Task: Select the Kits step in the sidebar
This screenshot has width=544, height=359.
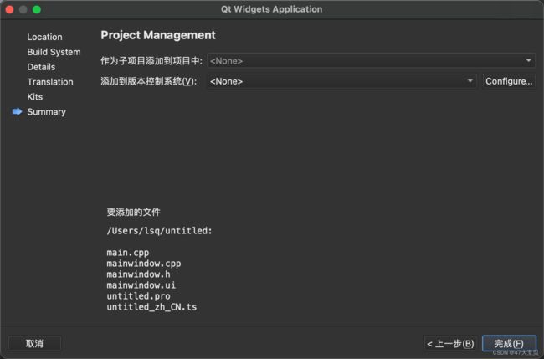Action: [x=35, y=97]
